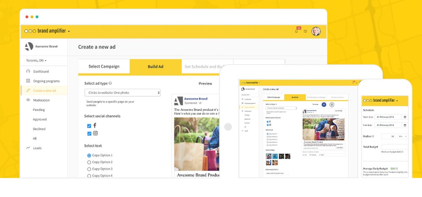This screenshot has height=197, width=422.
Task: Click the Instagram logo under social channels, desktop
Action: (95, 133)
